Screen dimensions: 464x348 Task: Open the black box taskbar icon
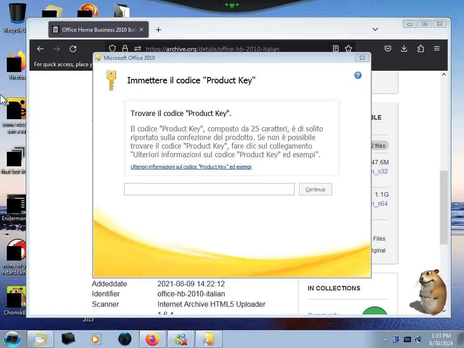tap(68, 339)
